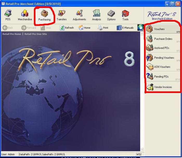Click the Forward navigation button
The height and width of the screenshot is (158, 182).
(29, 28)
